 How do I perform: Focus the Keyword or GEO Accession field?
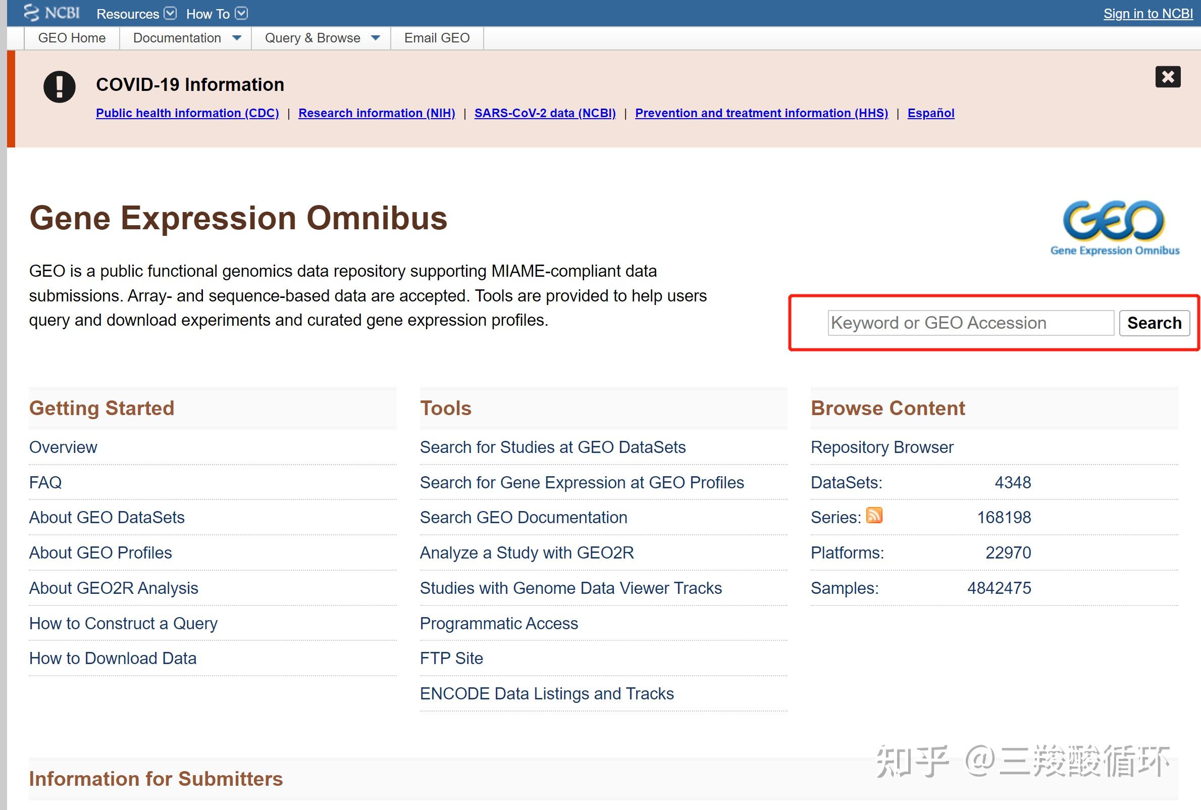(x=971, y=323)
